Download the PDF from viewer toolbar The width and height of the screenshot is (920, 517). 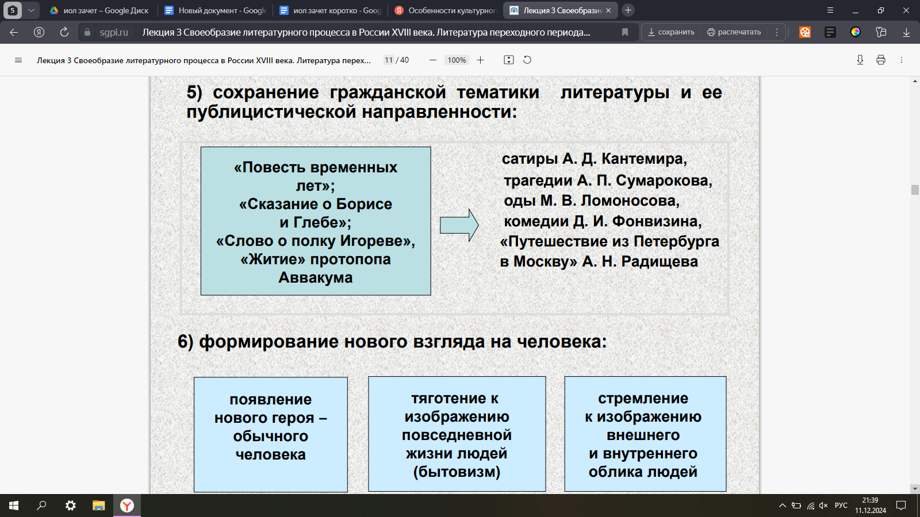tap(860, 60)
